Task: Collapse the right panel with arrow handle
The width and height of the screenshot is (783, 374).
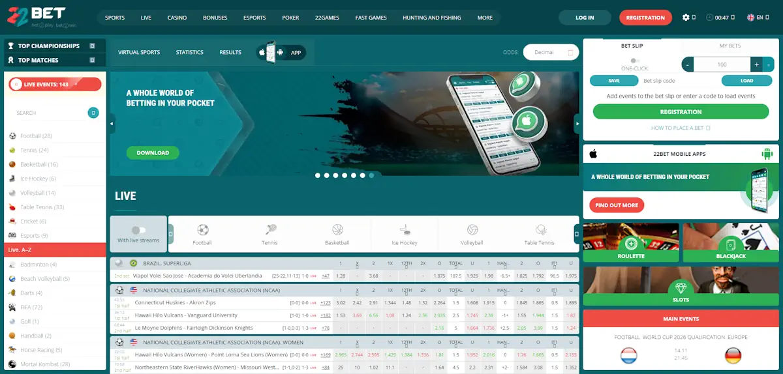Action: point(577,123)
